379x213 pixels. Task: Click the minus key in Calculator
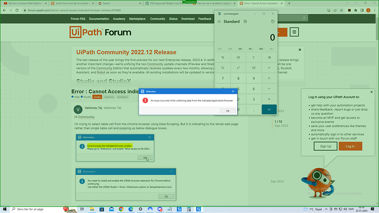pos(269,88)
